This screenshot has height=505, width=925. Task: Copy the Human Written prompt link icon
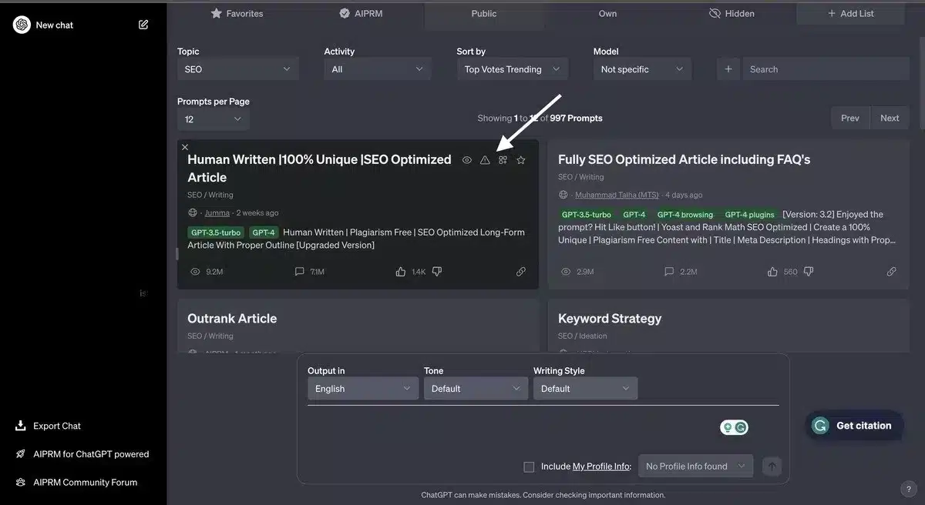(521, 272)
